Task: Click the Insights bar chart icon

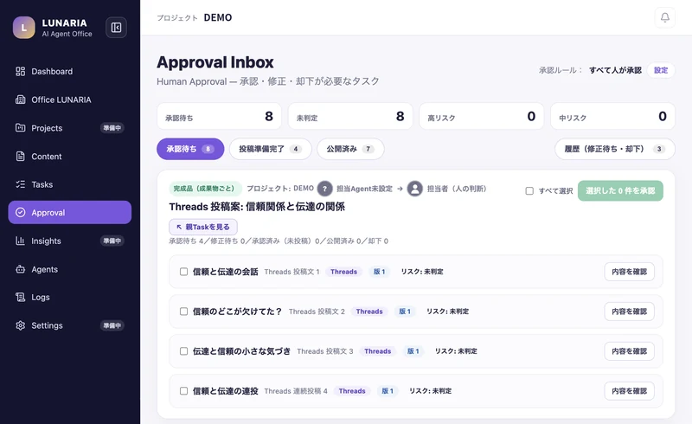Action: pyautogui.click(x=20, y=241)
